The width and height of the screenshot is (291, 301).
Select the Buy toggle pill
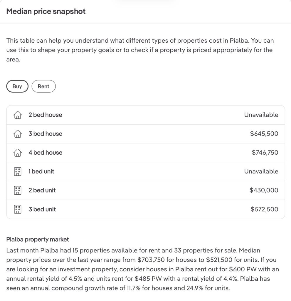point(17,86)
